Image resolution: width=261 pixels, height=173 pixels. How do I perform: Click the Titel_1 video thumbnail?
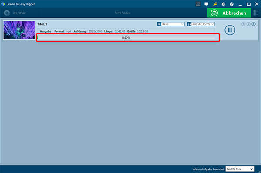pyautogui.click(x=19, y=30)
